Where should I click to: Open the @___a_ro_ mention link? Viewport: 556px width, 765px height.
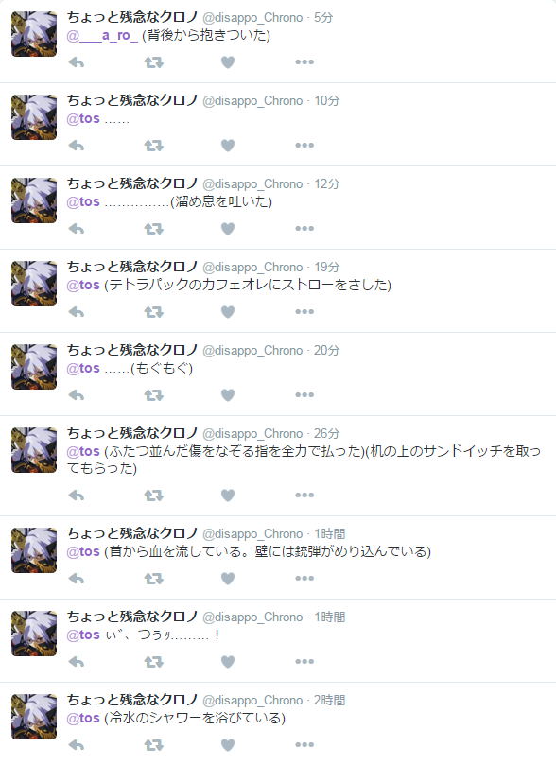coord(102,36)
